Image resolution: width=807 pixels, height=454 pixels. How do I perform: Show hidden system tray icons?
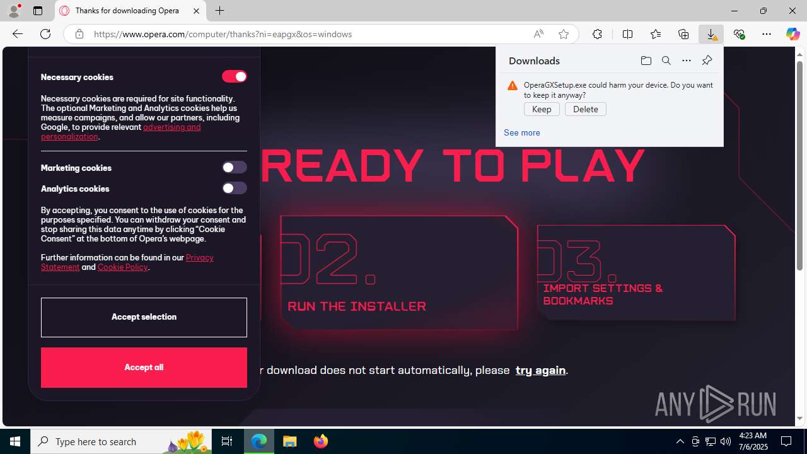pos(680,441)
